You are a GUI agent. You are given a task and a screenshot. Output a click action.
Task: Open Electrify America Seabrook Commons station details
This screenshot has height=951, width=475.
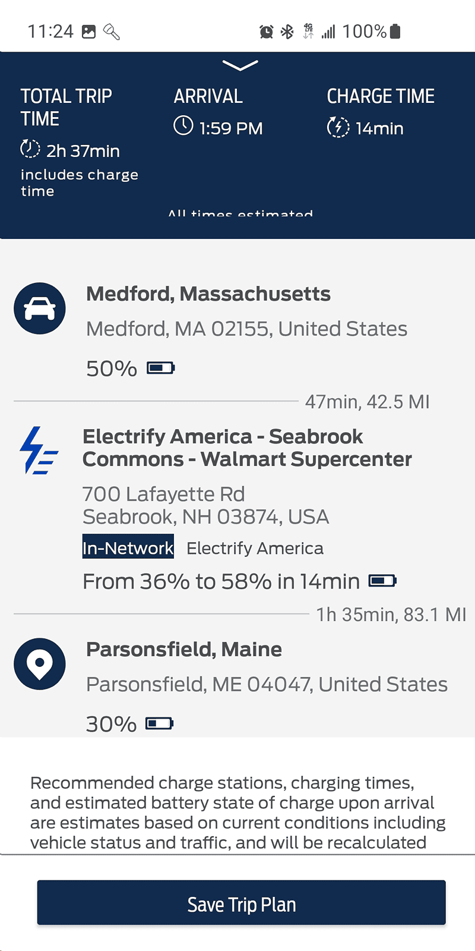tap(247, 448)
